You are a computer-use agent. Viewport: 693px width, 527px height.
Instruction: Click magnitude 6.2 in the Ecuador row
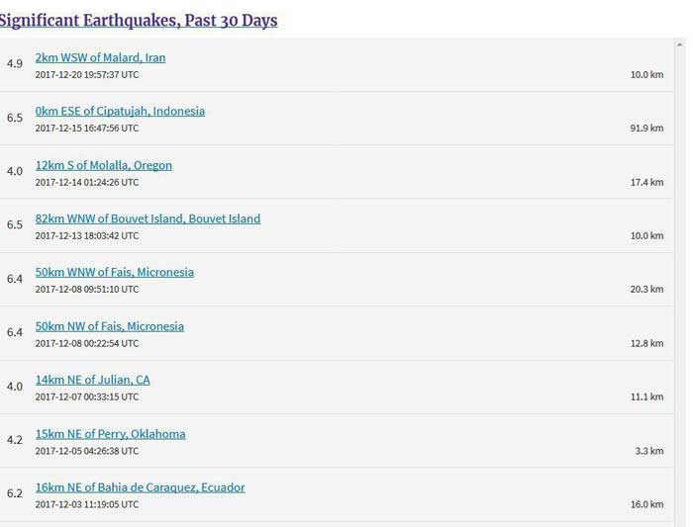coord(15,493)
